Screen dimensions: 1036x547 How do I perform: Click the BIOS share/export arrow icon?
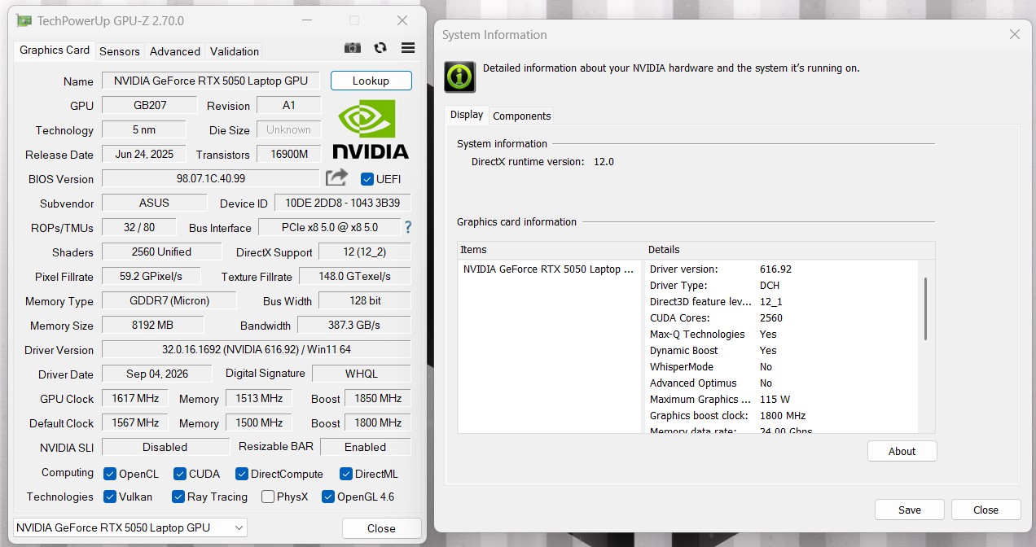click(x=336, y=177)
